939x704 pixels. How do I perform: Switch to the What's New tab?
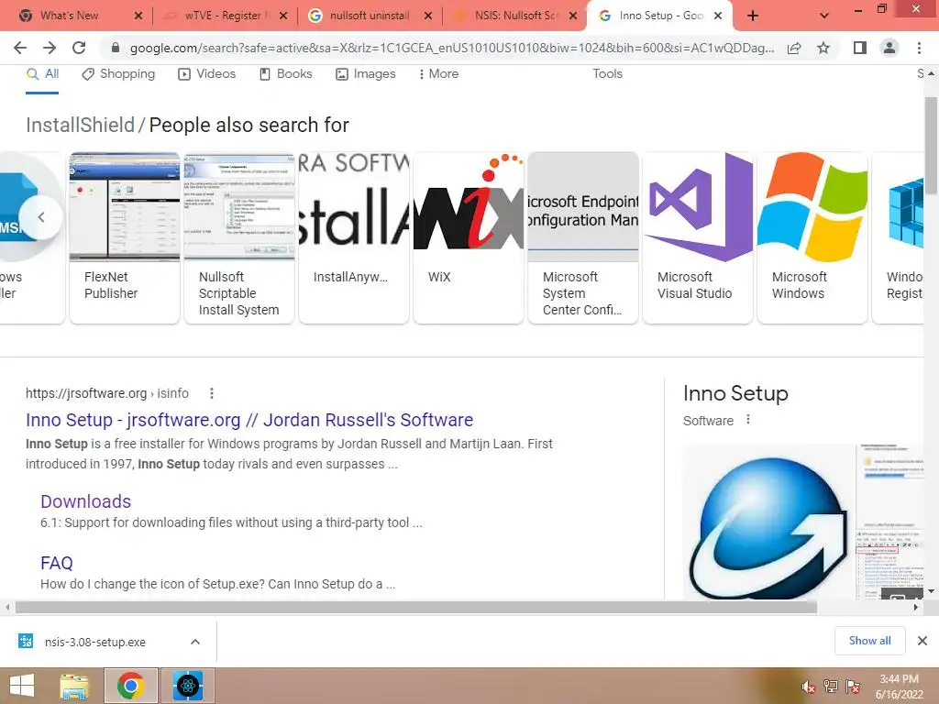[69, 16]
